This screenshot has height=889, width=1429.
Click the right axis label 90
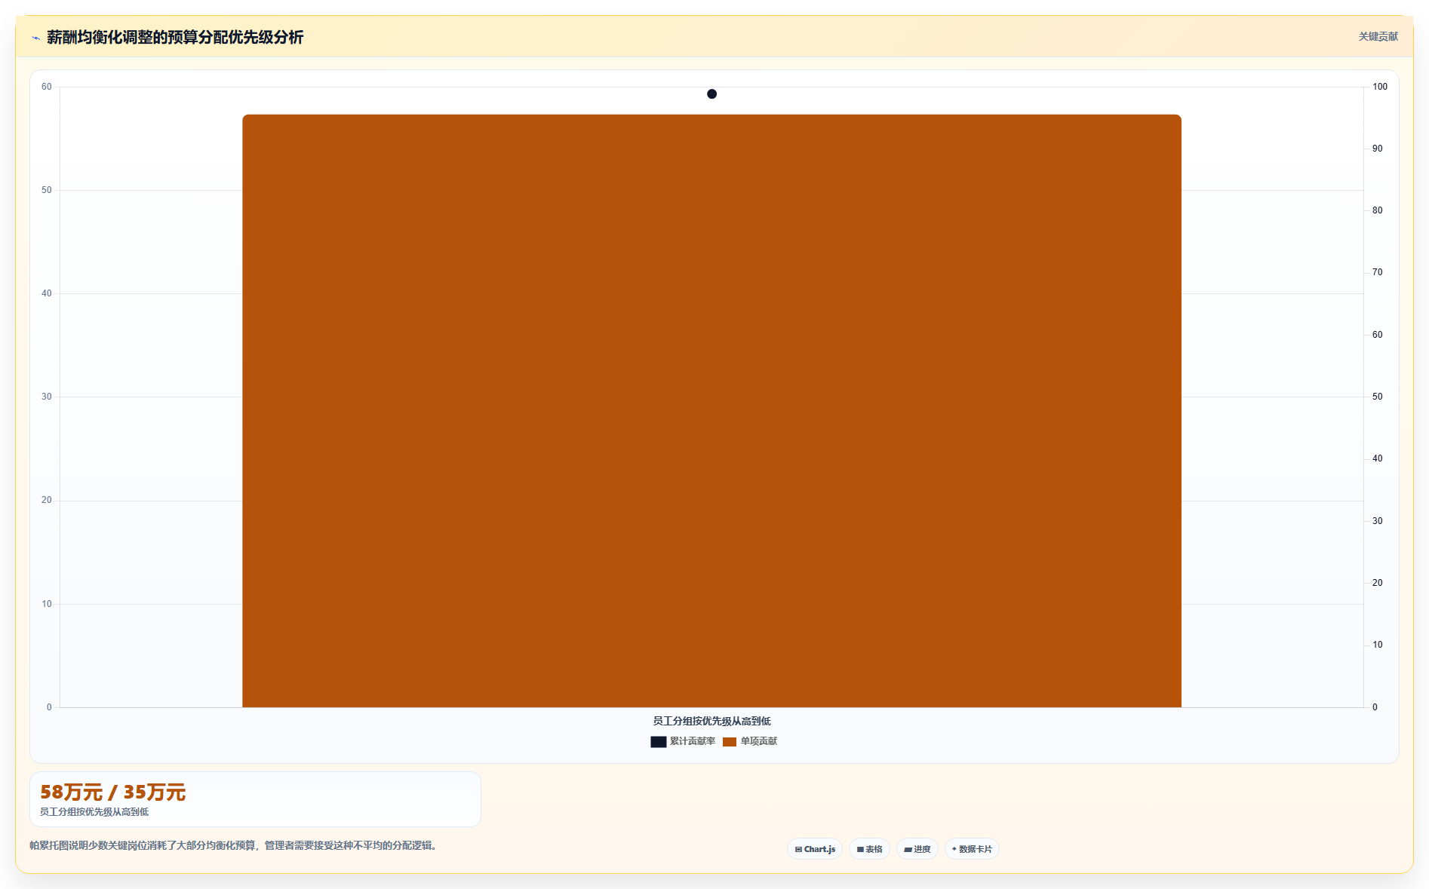[1378, 149]
